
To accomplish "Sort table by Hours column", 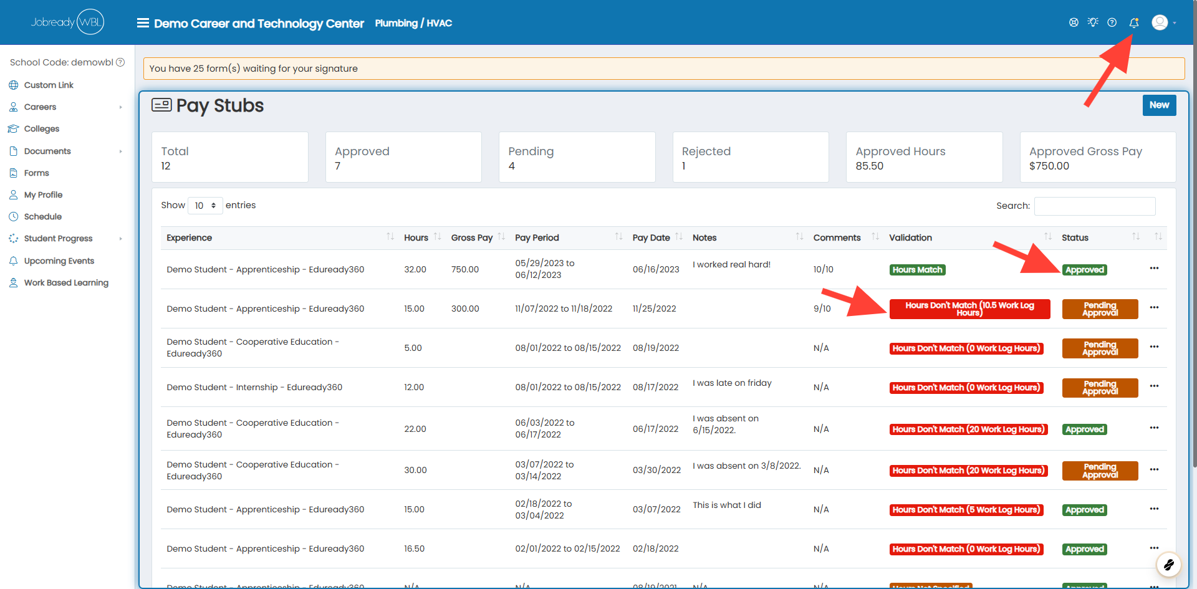I will click(421, 237).
